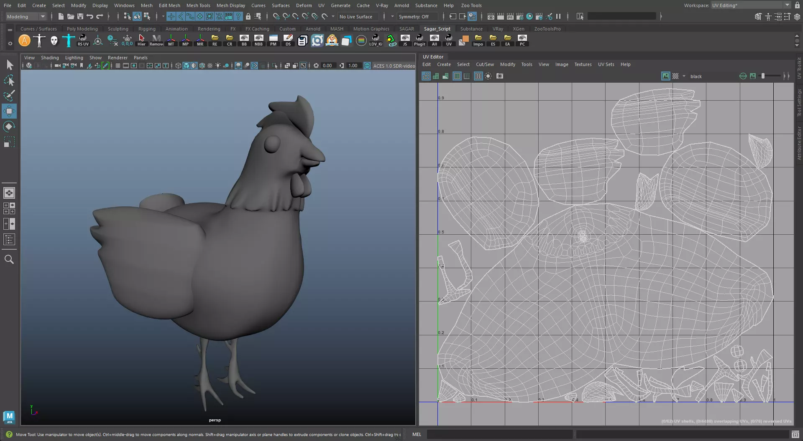Open the Tool Settings side tab
Screen dimensions: 803x441
pyautogui.click(x=799, y=102)
